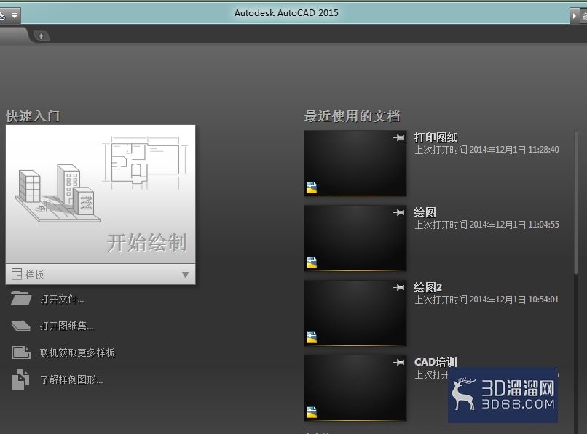
Task: Click the folder icon beside 打开文件
Action: tap(21, 299)
